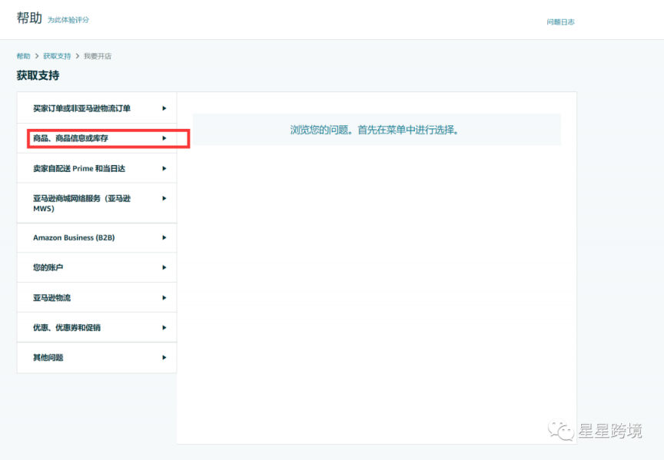
Task: Go to 帮助 in the breadcrumb
Action: (x=23, y=56)
